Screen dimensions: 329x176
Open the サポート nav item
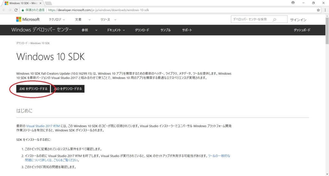[x=187, y=30]
